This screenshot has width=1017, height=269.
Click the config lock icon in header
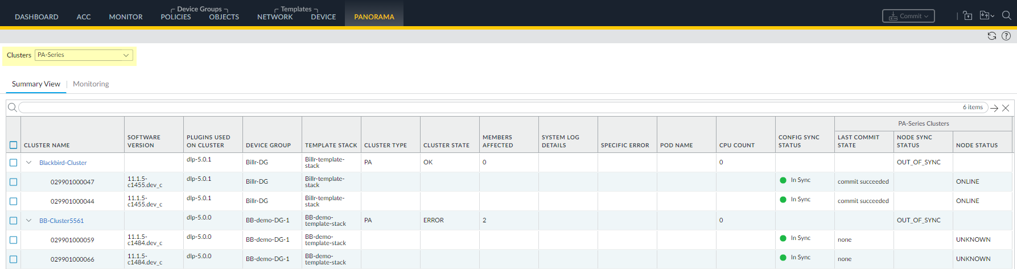click(x=967, y=16)
